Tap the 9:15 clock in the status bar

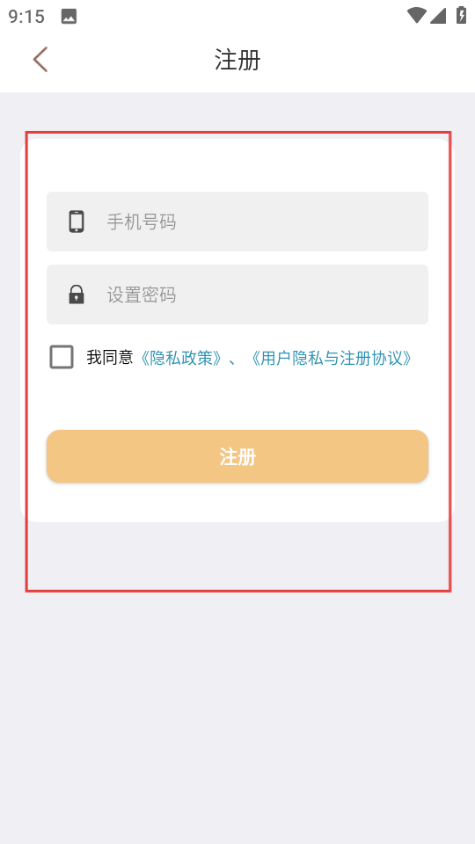click(x=26, y=17)
